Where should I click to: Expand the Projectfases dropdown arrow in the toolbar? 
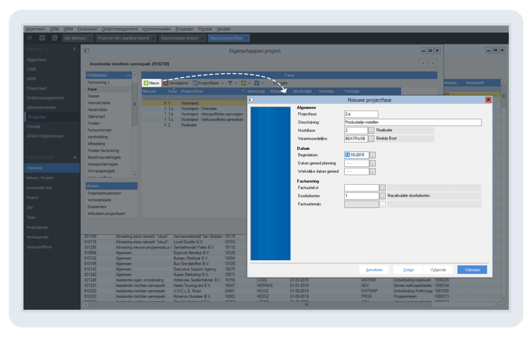click(x=222, y=83)
